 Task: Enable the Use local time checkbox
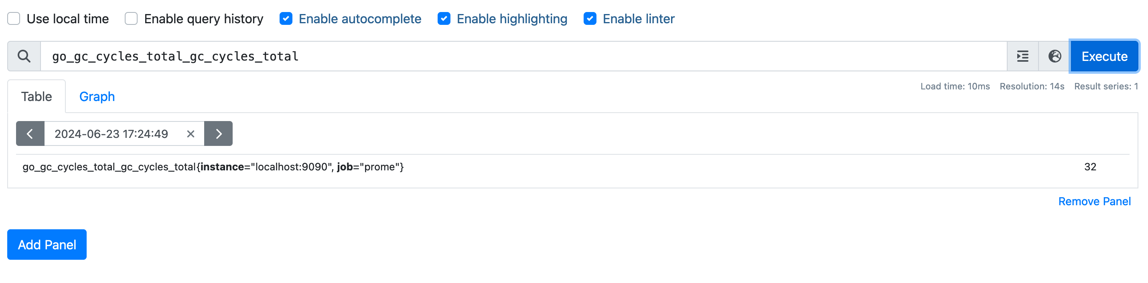tap(13, 18)
